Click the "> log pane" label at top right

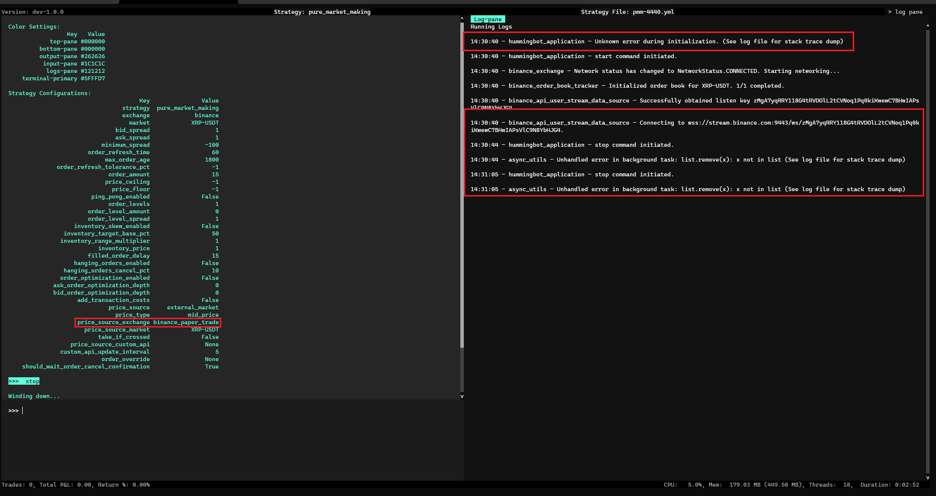pyautogui.click(x=906, y=11)
